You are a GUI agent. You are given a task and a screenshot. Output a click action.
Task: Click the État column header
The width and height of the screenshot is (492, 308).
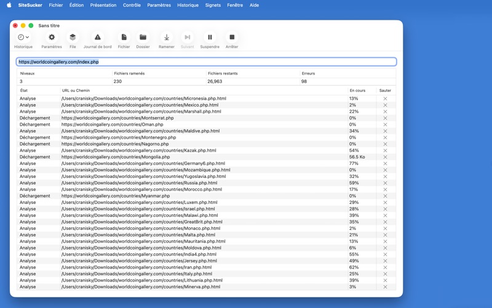(x=24, y=91)
